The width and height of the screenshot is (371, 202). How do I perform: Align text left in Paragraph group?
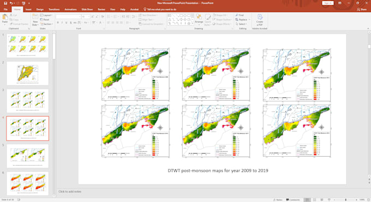pyautogui.click(x=109, y=23)
